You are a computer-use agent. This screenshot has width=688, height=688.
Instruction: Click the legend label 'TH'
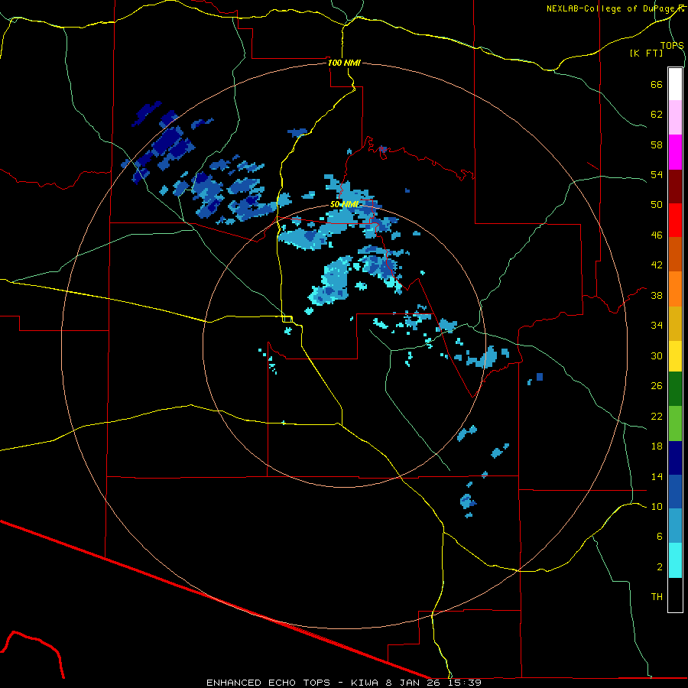657,596
